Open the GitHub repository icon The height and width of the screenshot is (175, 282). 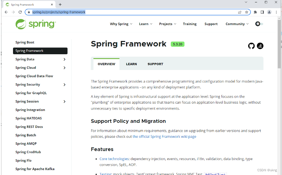(251, 46)
